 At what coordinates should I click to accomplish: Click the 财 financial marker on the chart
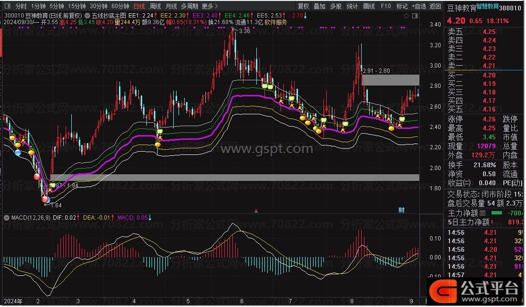pos(401,210)
